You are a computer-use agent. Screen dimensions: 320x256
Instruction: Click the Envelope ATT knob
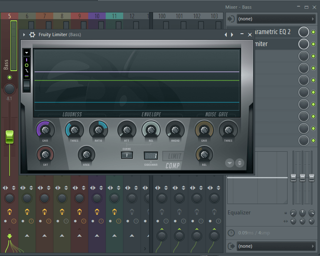(127, 130)
